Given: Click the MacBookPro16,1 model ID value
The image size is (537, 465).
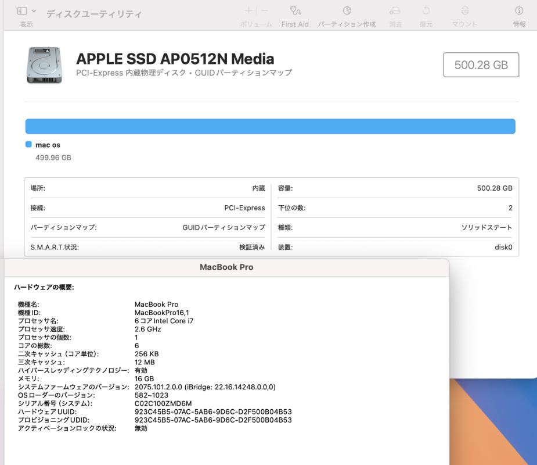Looking at the screenshot, I should pyautogui.click(x=161, y=313).
